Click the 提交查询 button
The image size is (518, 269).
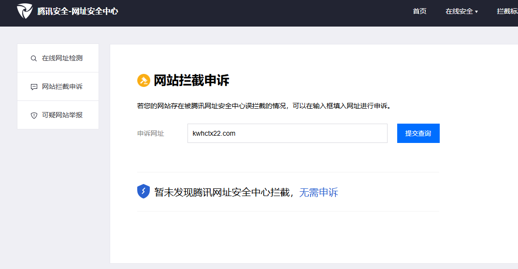click(418, 133)
